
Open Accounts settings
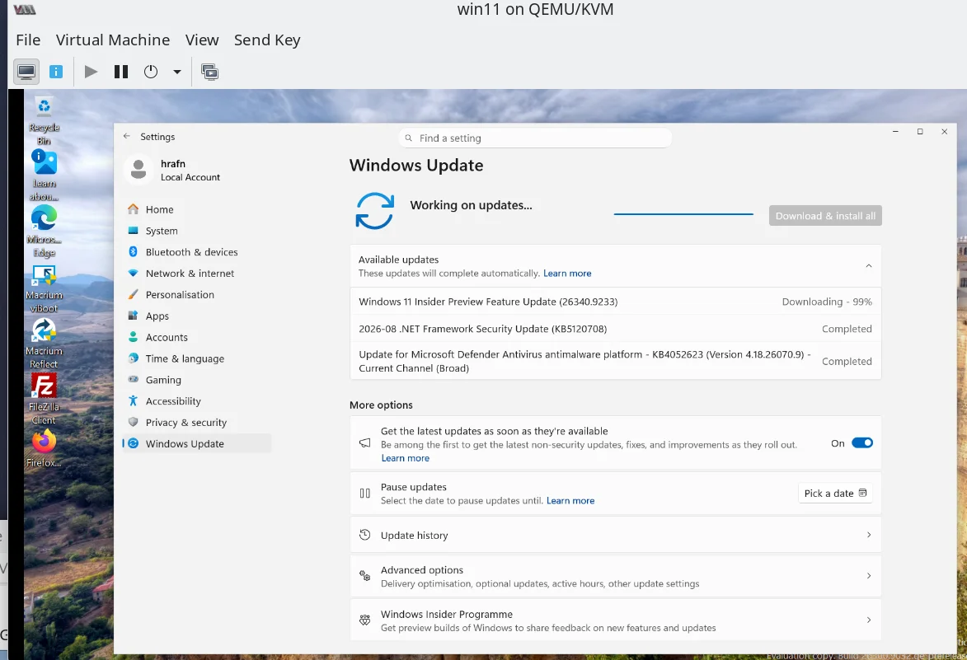point(197,337)
